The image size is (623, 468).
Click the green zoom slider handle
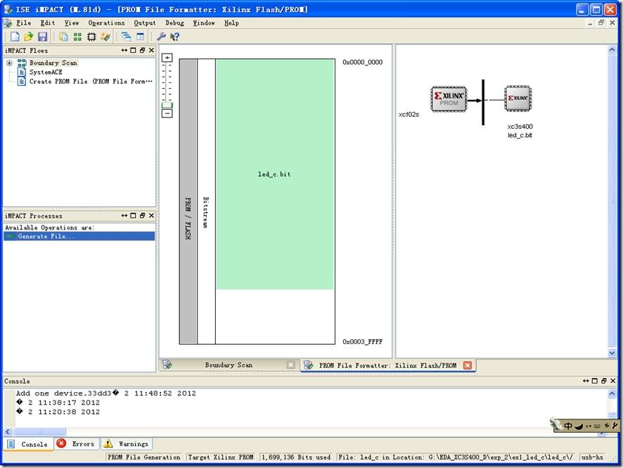[167, 106]
